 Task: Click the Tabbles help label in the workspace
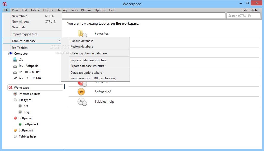tap(104, 102)
